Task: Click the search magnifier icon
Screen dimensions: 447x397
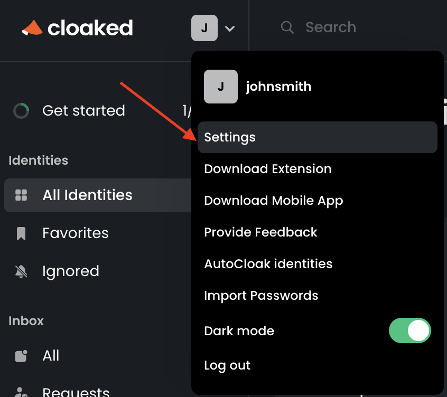Action: pyautogui.click(x=287, y=27)
